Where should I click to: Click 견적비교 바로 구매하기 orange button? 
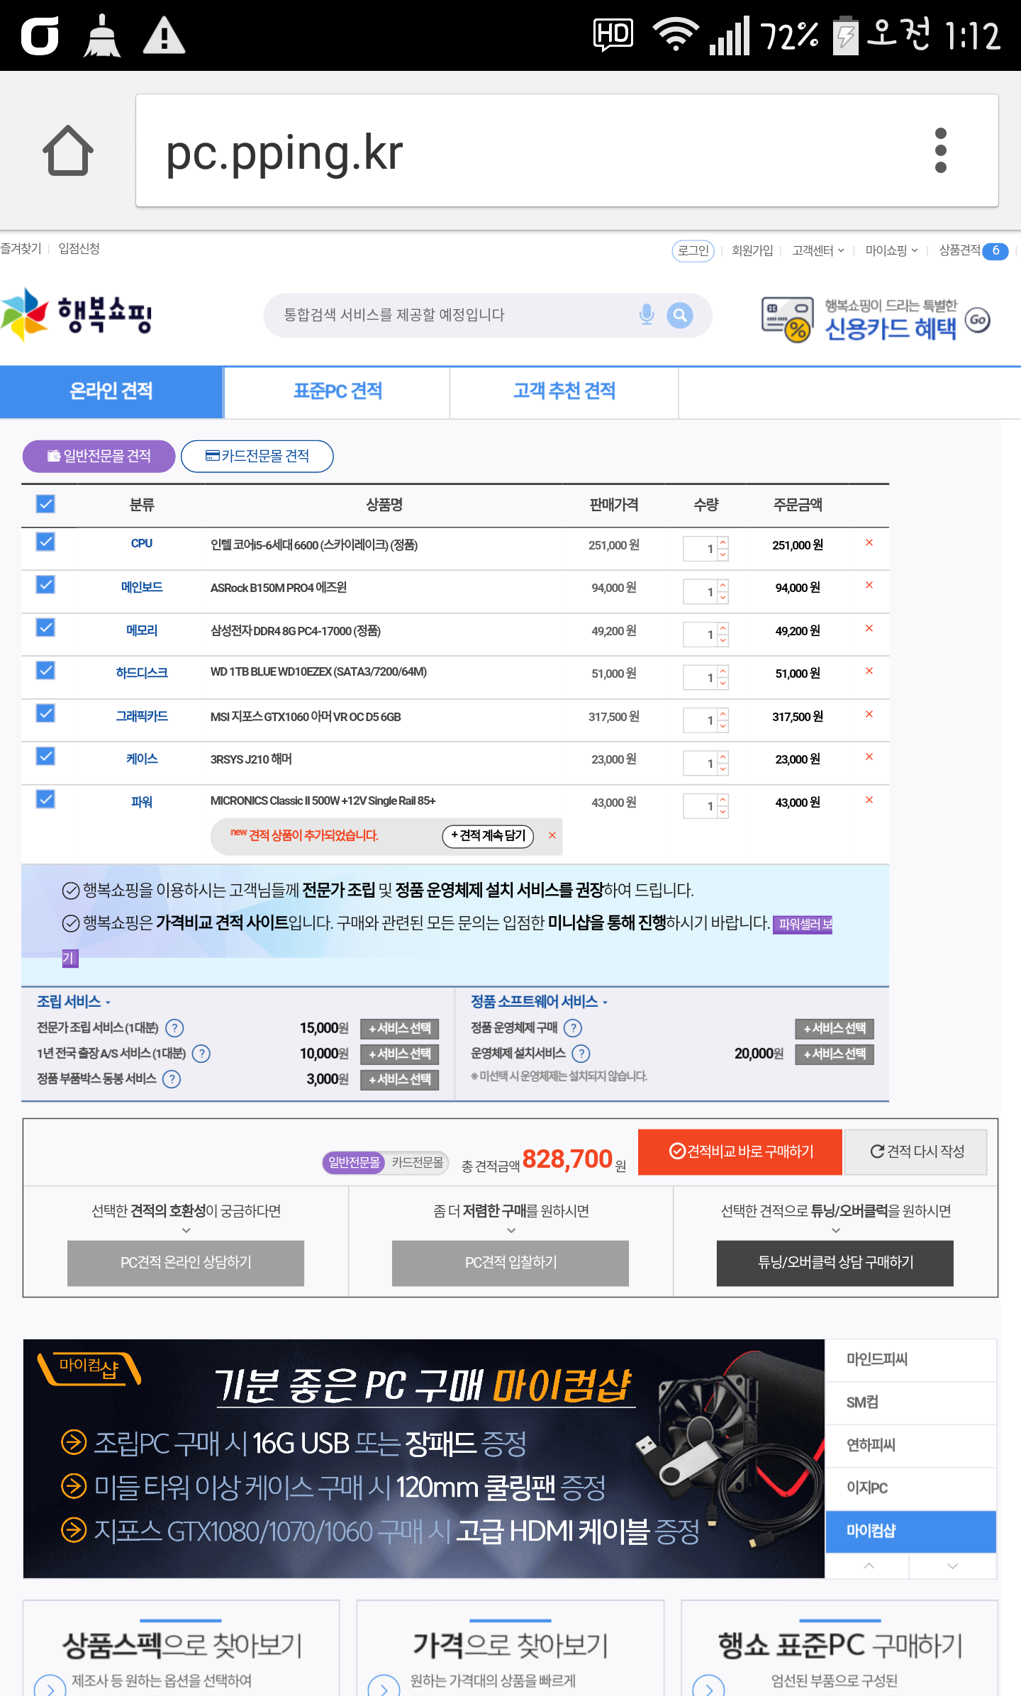coord(740,1151)
